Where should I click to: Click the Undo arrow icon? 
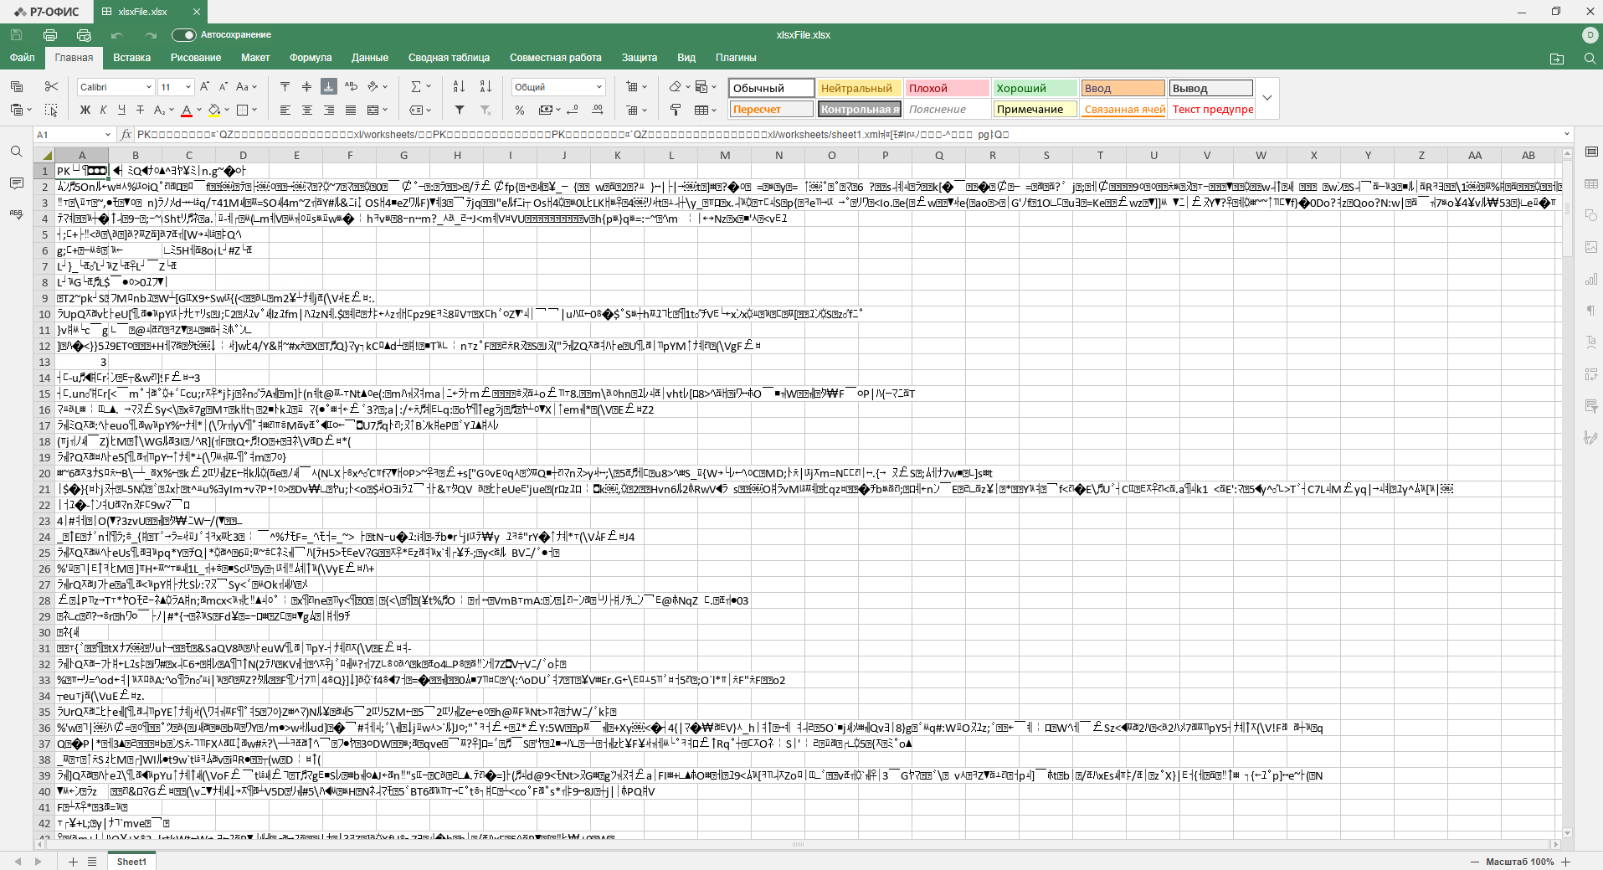click(x=117, y=35)
